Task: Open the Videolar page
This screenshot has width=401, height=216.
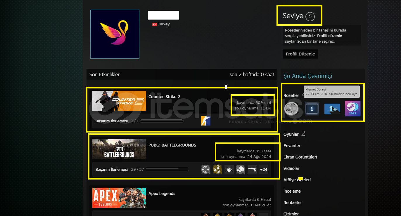Action: (x=291, y=168)
